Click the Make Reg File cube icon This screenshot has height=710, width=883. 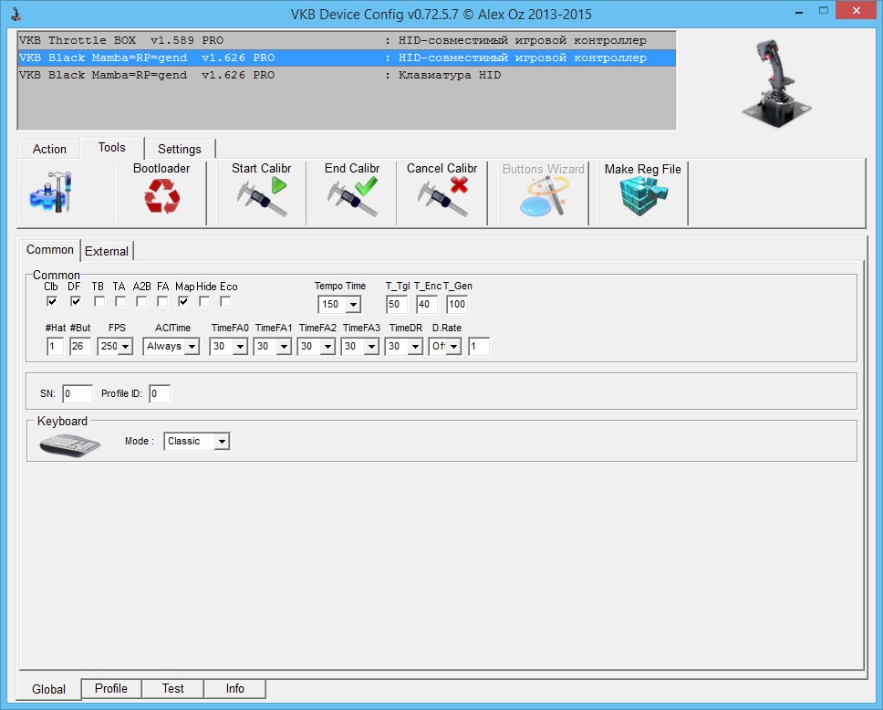(x=642, y=196)
